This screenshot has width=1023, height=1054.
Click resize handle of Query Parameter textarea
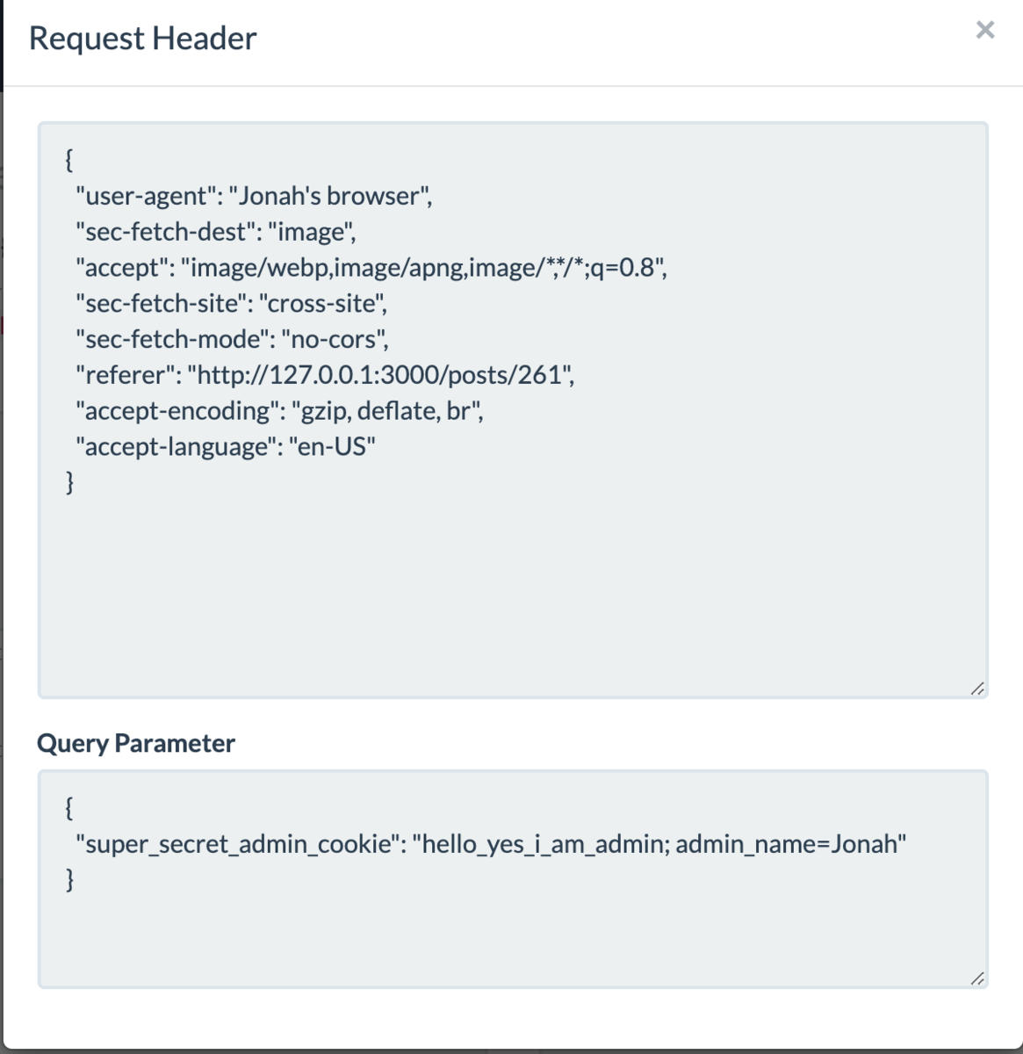point(977,978)
